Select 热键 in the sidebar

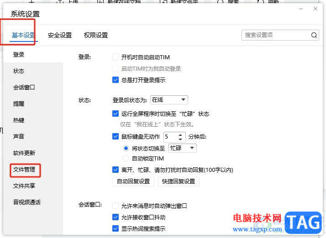pyautogui.click(x=19, y=120)
